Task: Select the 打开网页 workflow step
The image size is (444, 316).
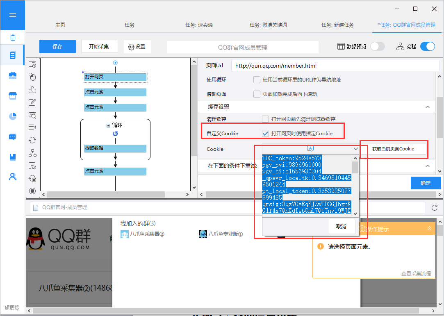Action: (115, 77)
